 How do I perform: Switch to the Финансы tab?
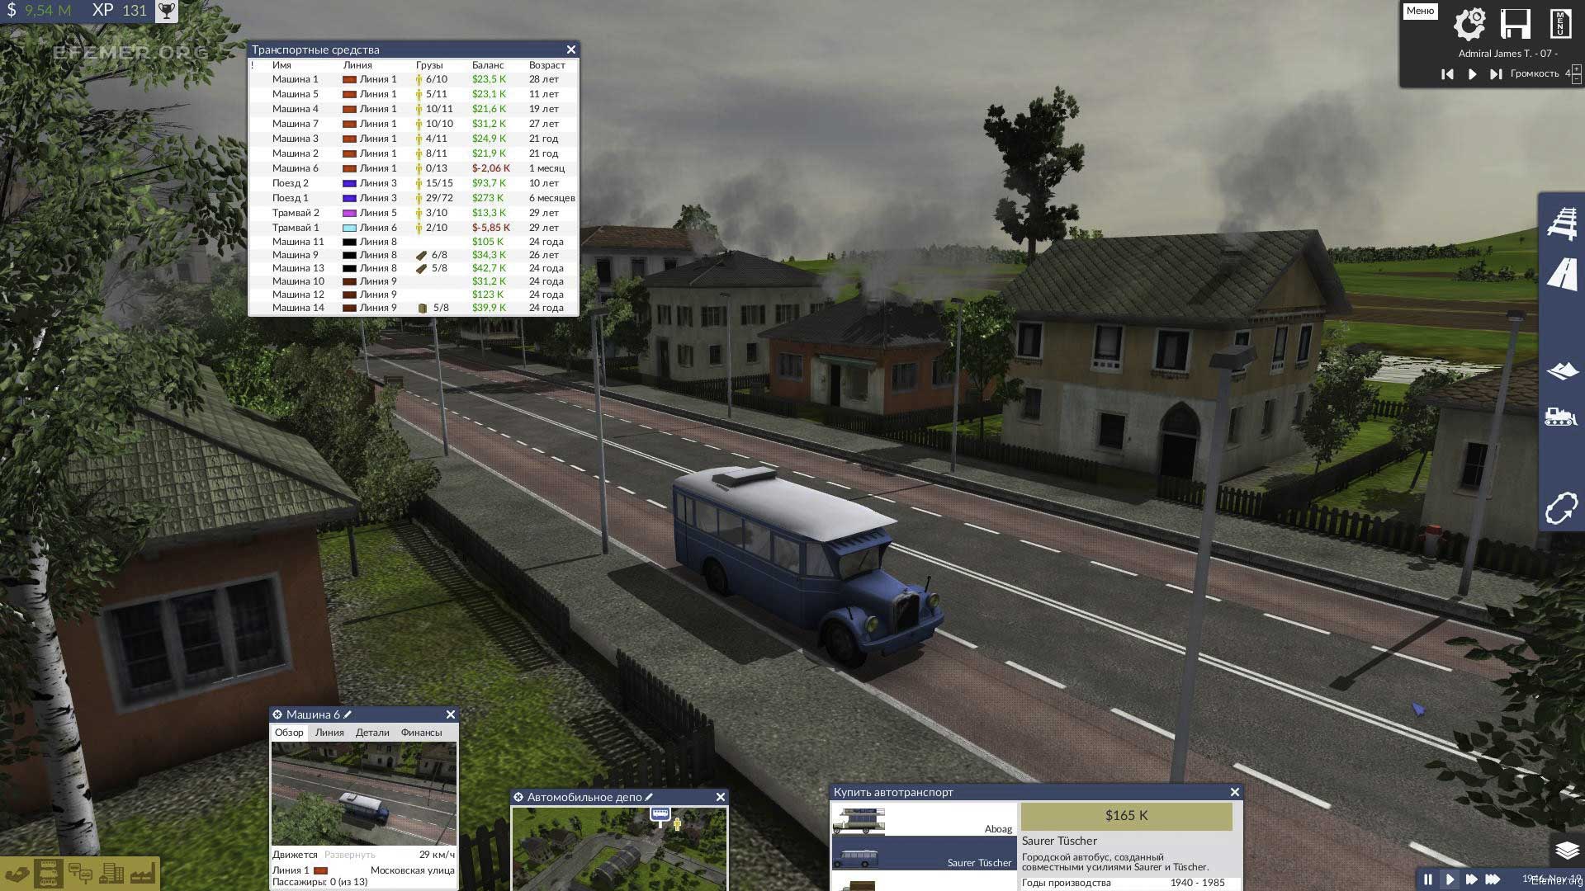point(421,733)
